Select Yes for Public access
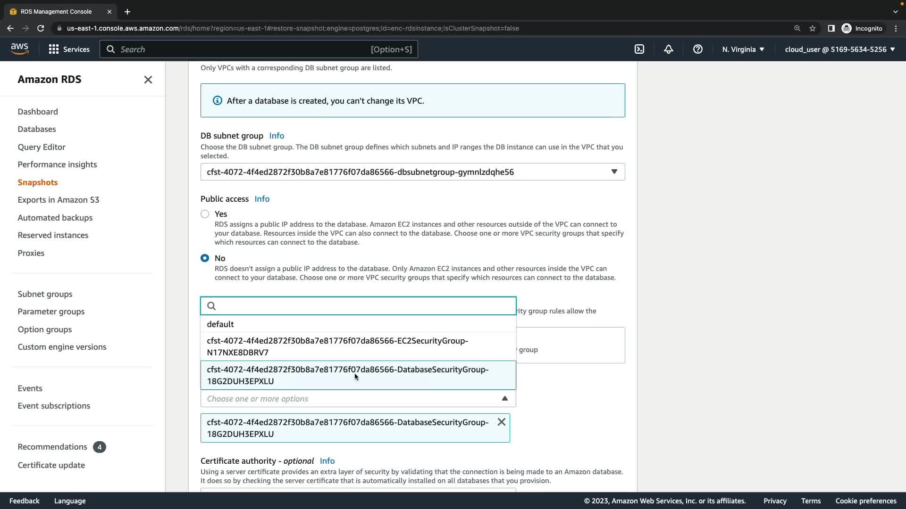This screenshot has width=906, height=509. click(205, 214)
